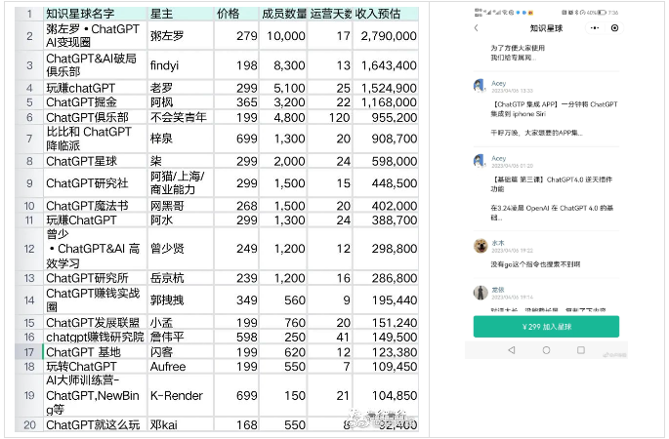Click the 曾少贤 owner cell
The image size is (669, 439).
point(181,249)
